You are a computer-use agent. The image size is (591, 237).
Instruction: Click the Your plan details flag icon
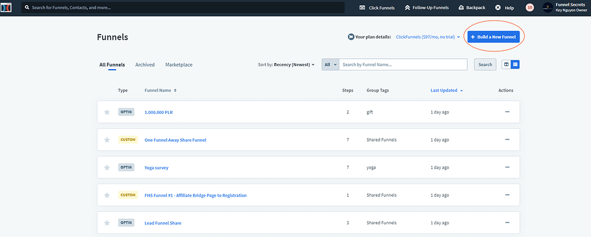pyautogui.click(x=351, y=37)
